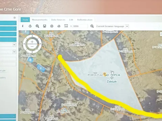Switch to the Tools tab
This screenshot has width=162, height=121.
coord(25,20)
